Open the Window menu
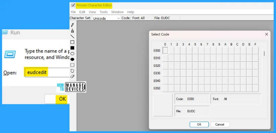The width and height of the screenshot is (276, 133). click(118, 12)
